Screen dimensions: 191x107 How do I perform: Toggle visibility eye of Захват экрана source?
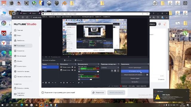pyautogui.click(x=72, y=67)
